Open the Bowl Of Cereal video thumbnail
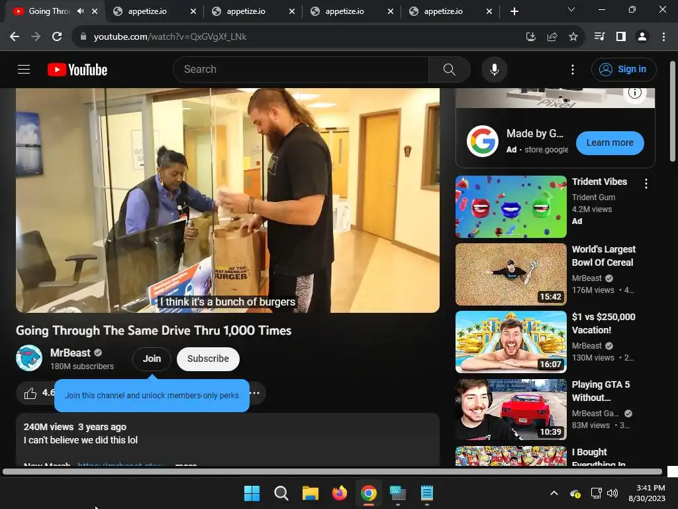 pyautogui.click(x=510, y=274)
